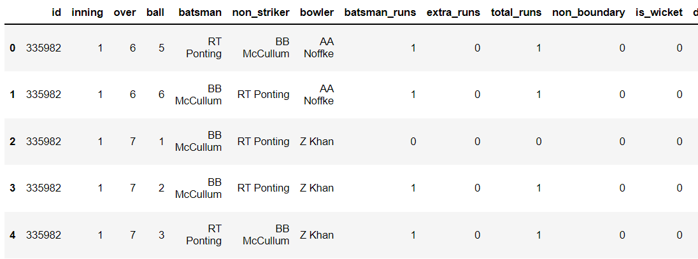Select the 'non_striker' column header
The image size is (698, 259).
tap(261, 13)
